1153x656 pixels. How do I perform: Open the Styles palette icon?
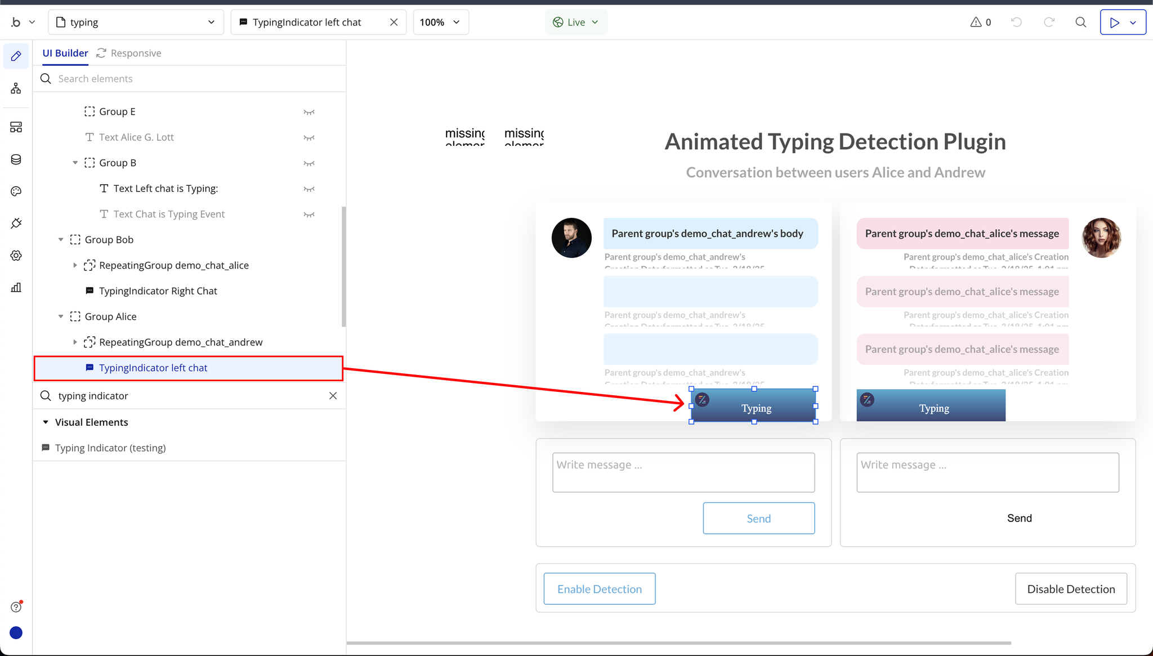pyautogui.click(x=16, y=191)
